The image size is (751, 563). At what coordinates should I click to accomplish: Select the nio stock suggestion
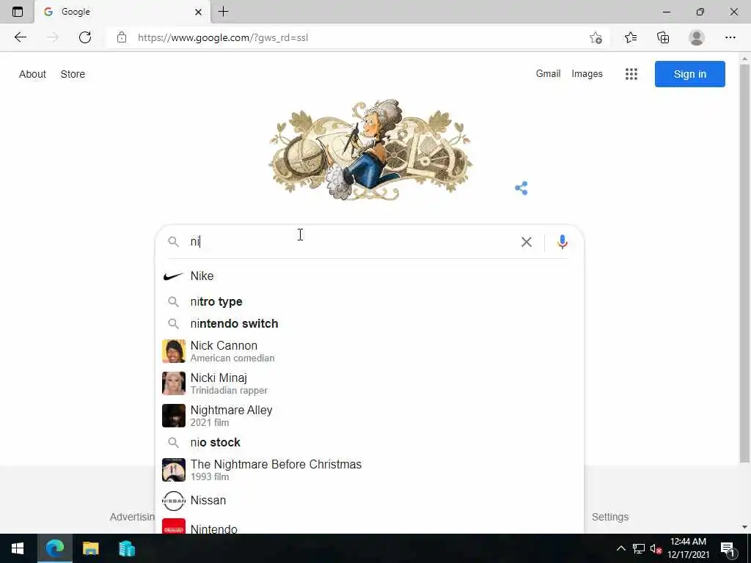coord(370,442)
